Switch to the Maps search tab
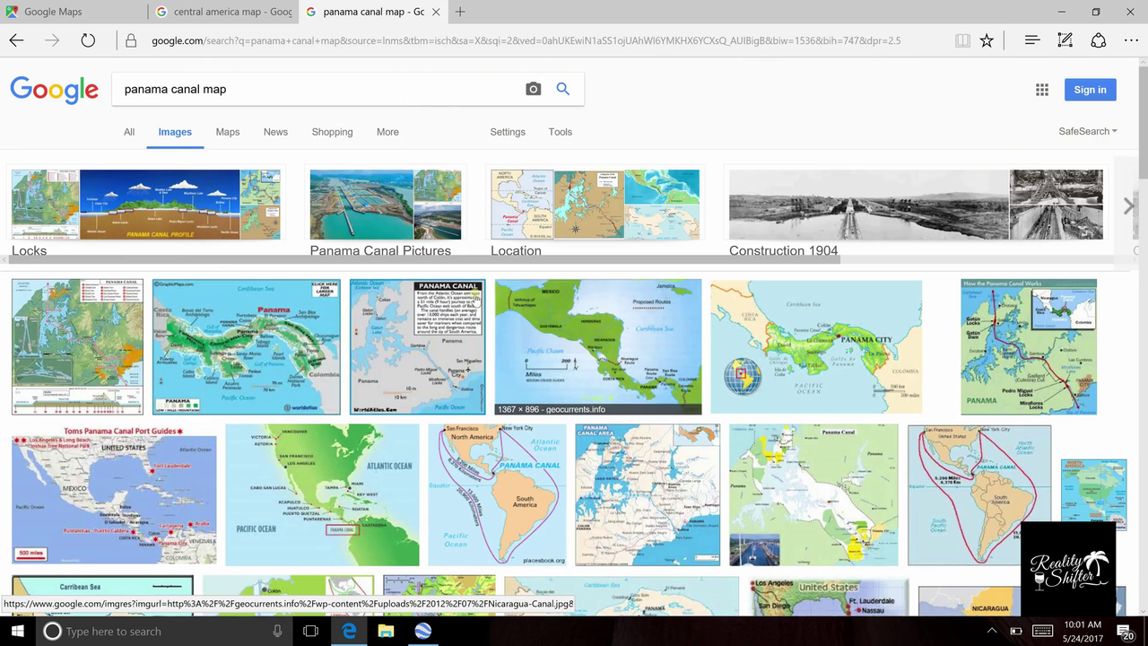The width and height of the screenshot is (1148, 646). (x=228, y=132)
